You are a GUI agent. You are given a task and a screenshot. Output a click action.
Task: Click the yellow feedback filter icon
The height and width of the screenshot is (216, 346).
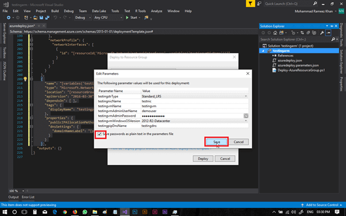(251, 3)
